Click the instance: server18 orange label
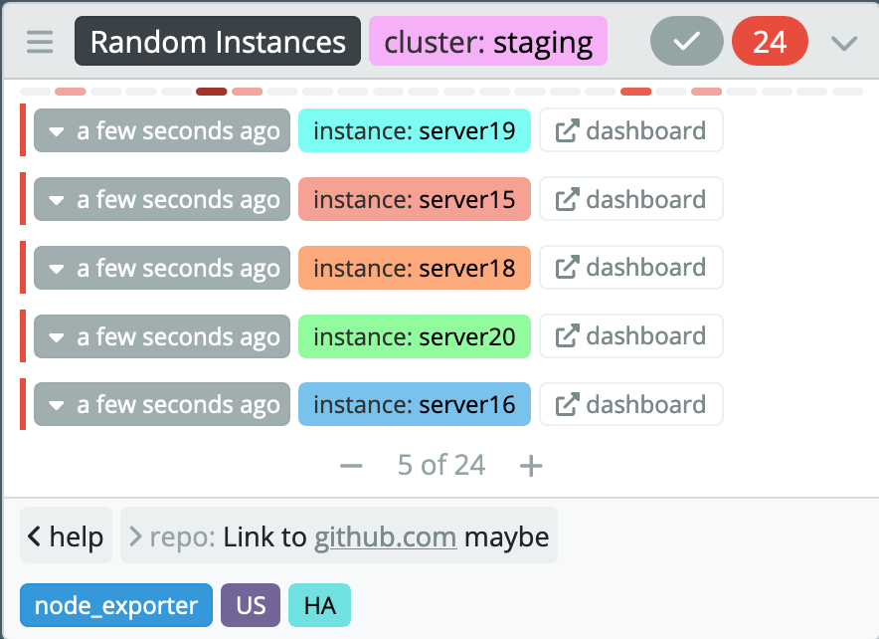This screenshot has width=879, height=639. pyautogui.click(x=414, y=268)
